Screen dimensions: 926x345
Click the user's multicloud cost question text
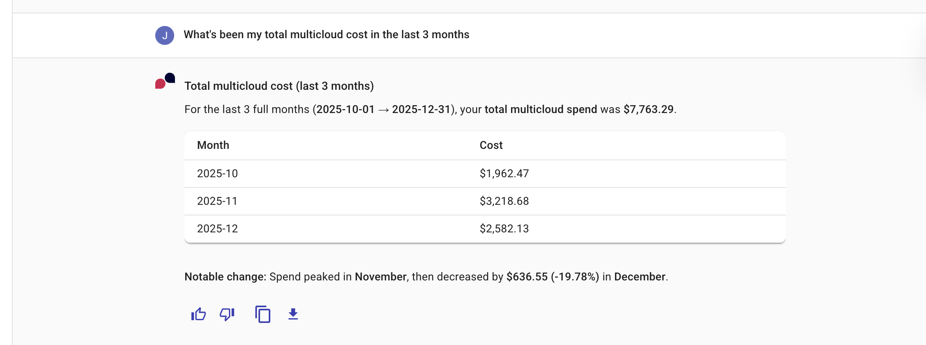pyautogui.click(x=326, y=35)
